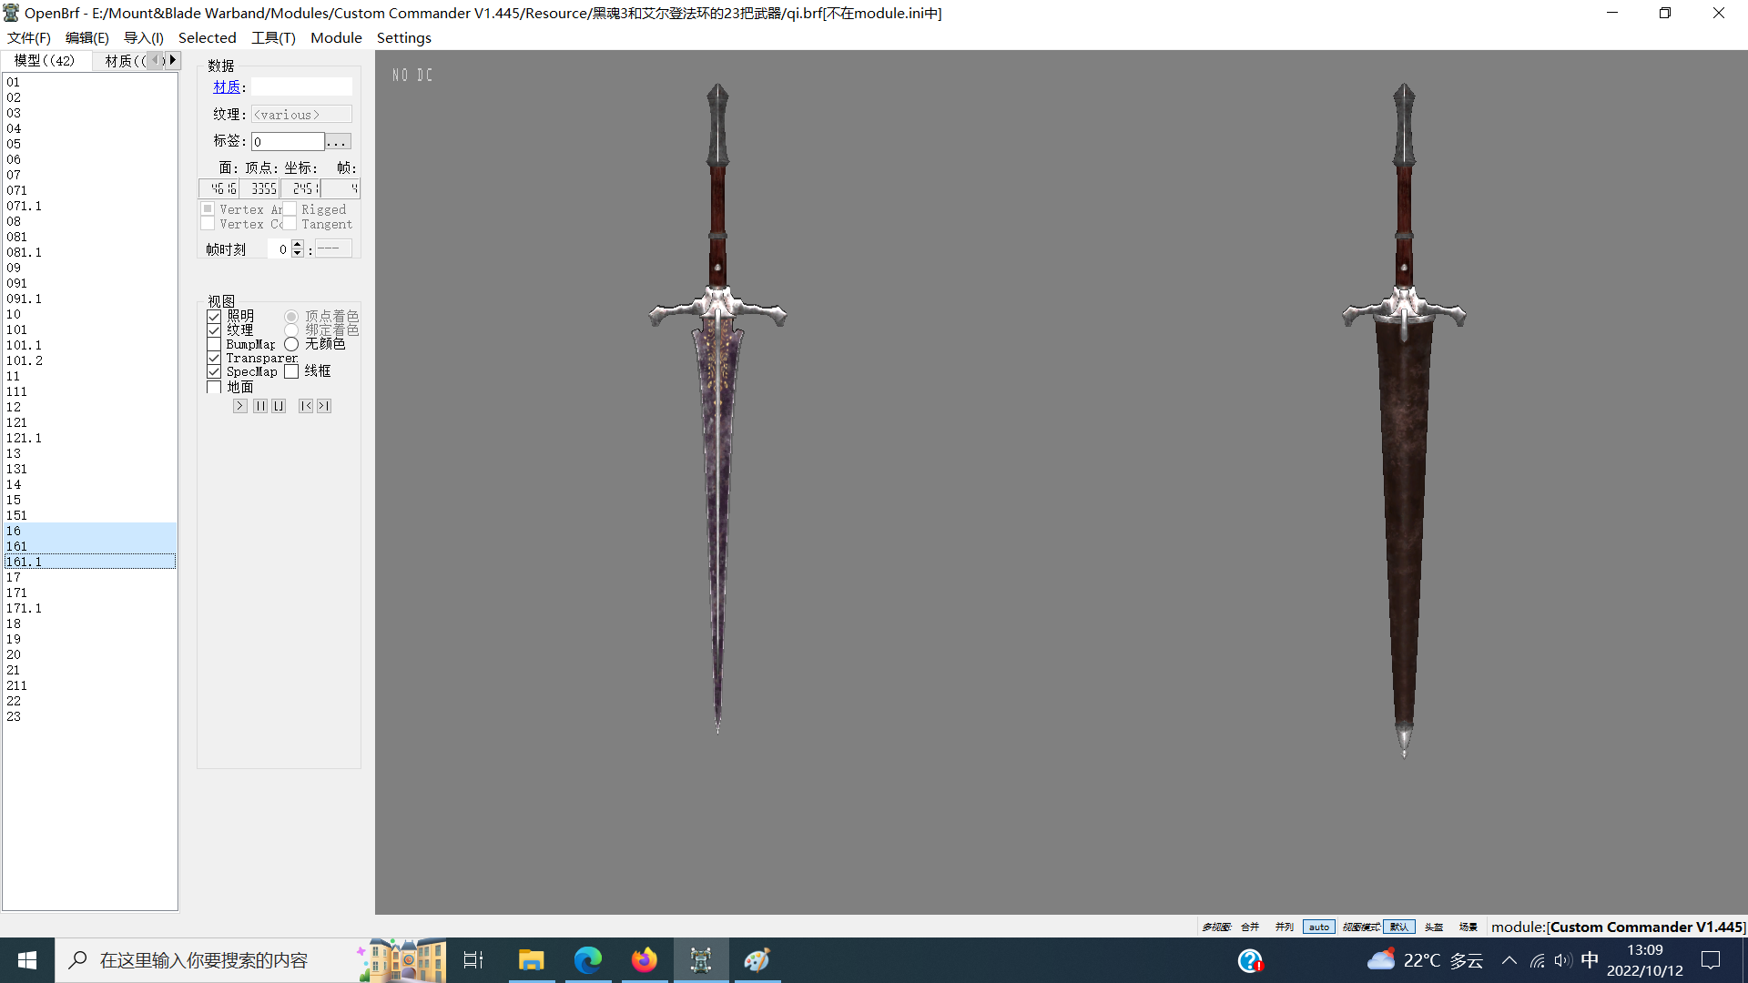1748x983 pixels.
Task: Step forward one frame in the animation
Action: click(x=324, y=406)
